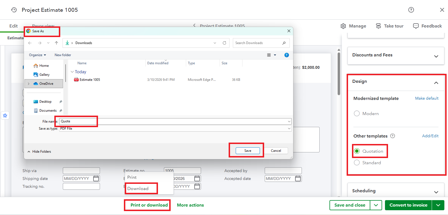Click the Make default link
The width and height of the screenshot is (448, 215).
(x=427, y=98)
